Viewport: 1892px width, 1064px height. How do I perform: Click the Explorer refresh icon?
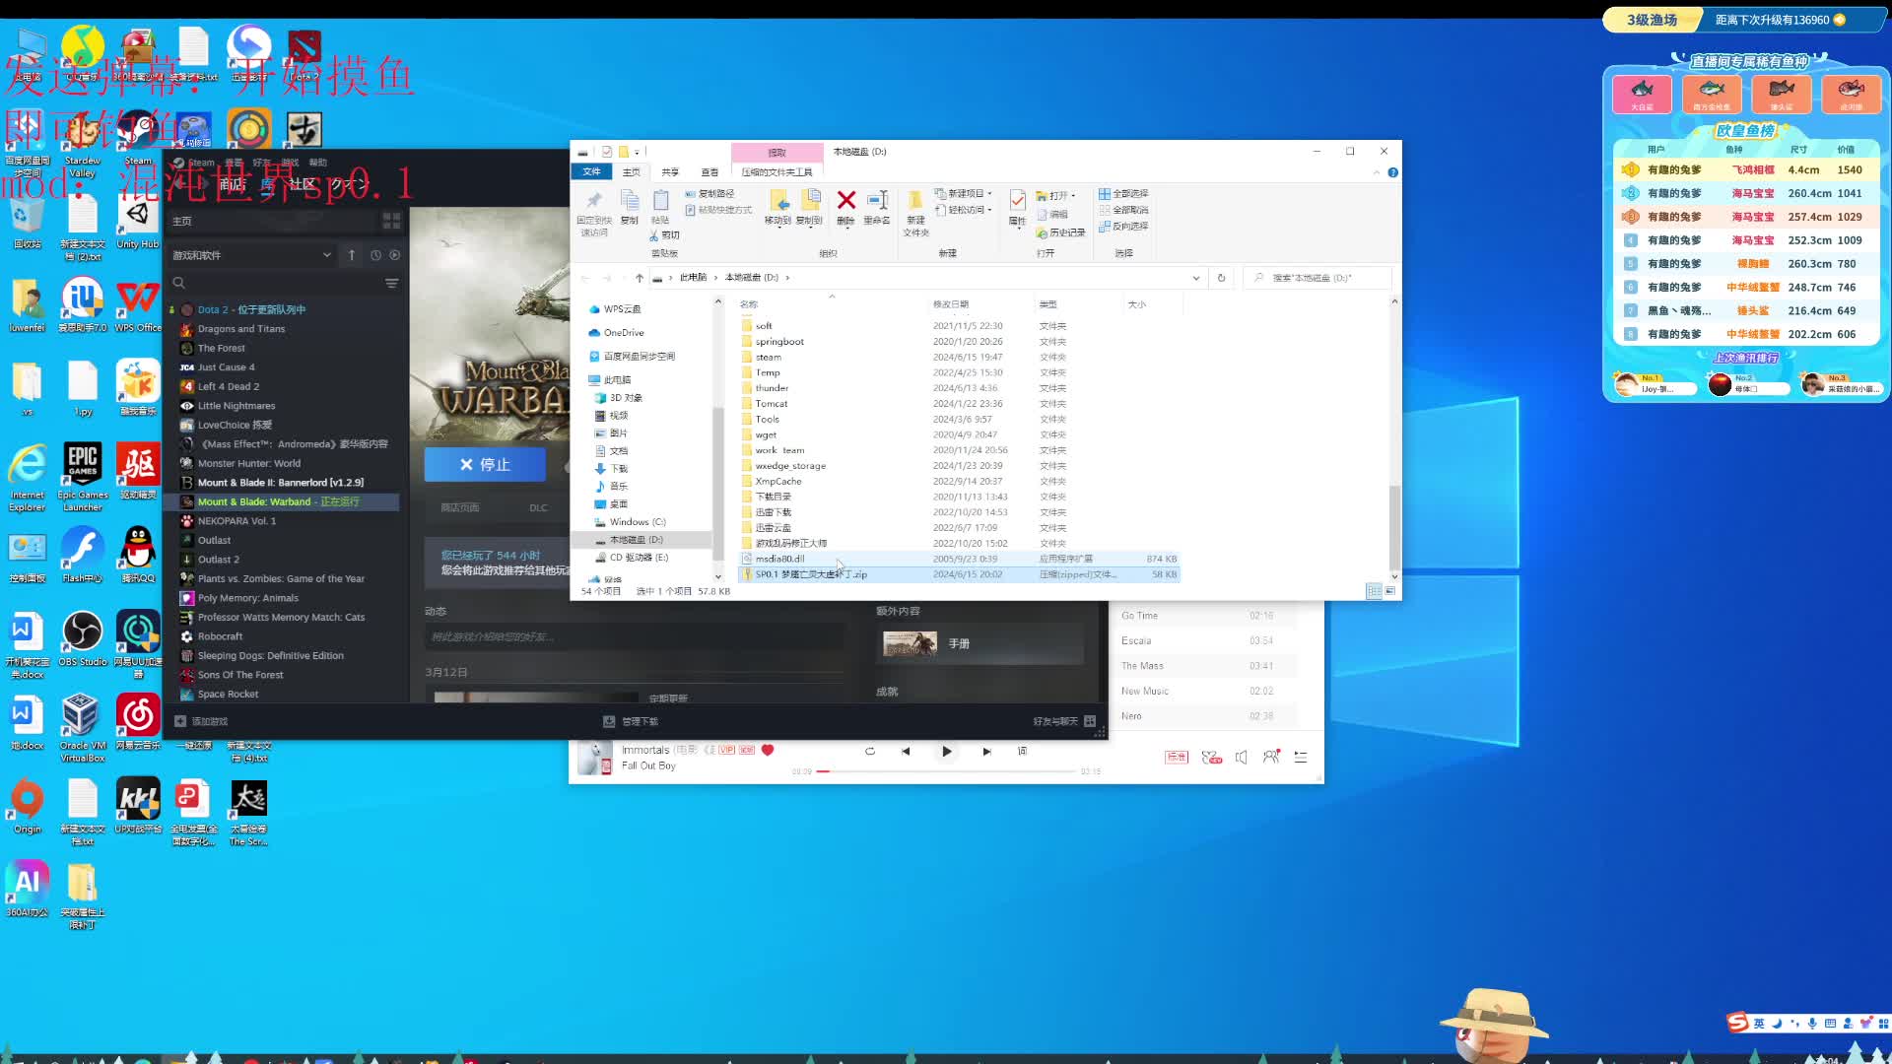point(1221,278)
